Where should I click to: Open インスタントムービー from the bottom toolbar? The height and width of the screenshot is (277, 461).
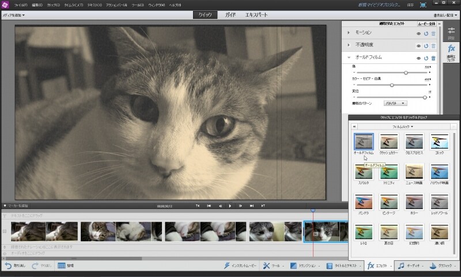pyautogui.click(x=241, y=266)
